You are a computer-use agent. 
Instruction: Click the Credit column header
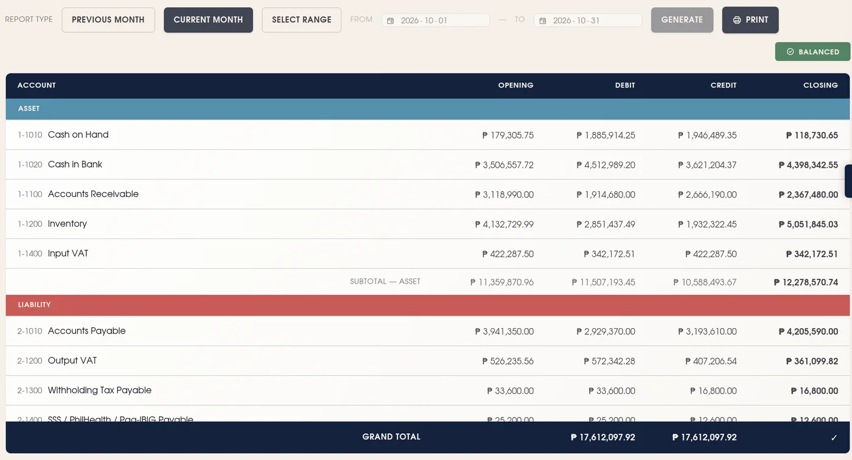(x=724, y=85)
